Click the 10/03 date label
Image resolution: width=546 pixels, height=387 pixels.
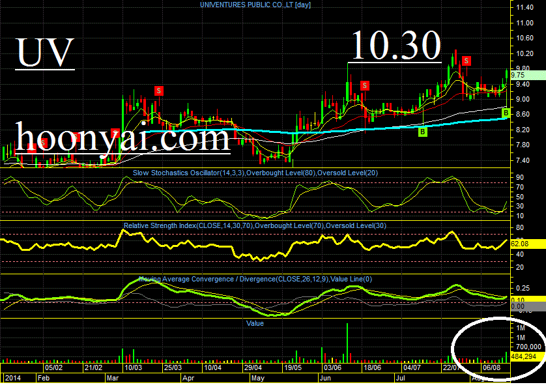pos(133,368)
